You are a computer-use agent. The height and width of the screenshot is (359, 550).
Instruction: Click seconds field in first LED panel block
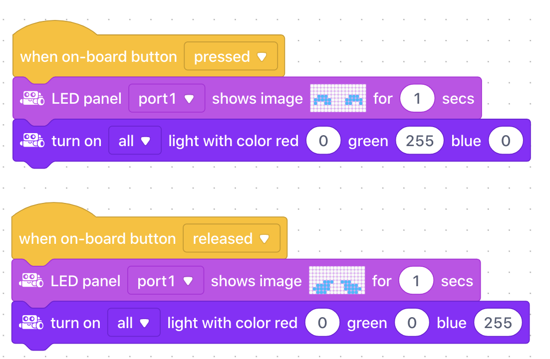tap(417, 98)
